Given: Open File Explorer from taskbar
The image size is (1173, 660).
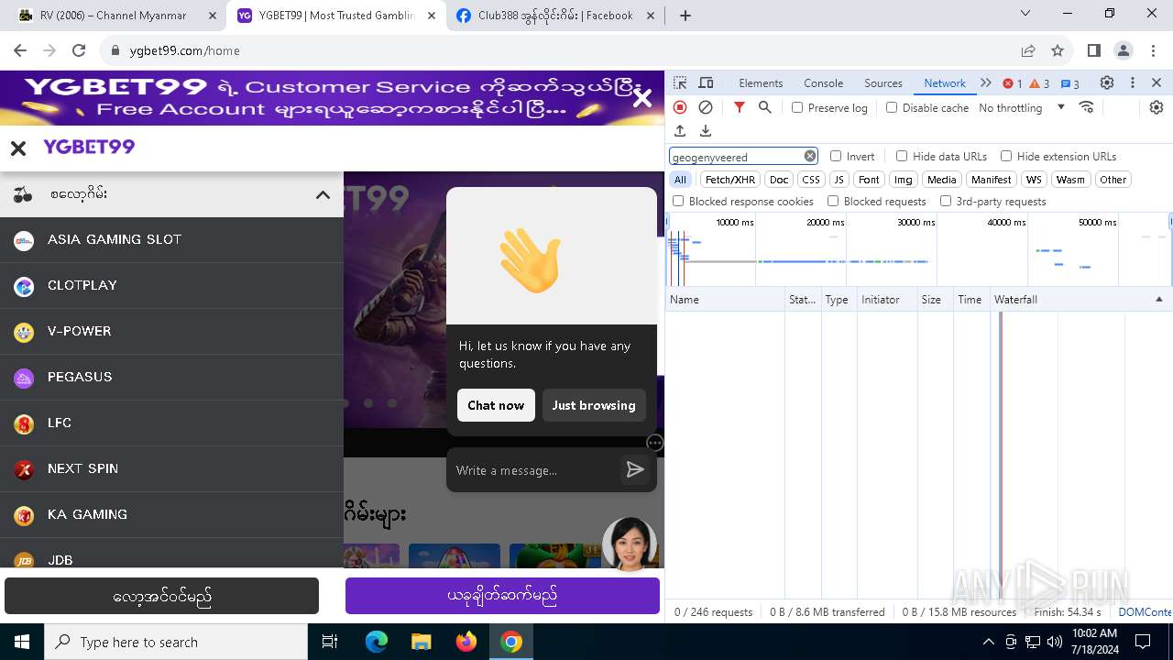Looking at the screenshot, I should 421,642.
